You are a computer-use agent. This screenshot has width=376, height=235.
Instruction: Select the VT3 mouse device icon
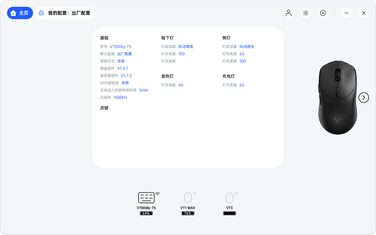[230, 198]
